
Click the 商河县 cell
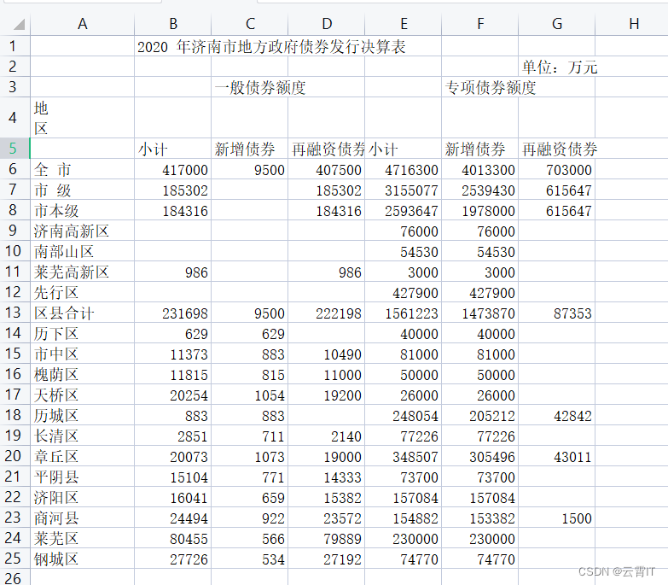pos(82,518)
